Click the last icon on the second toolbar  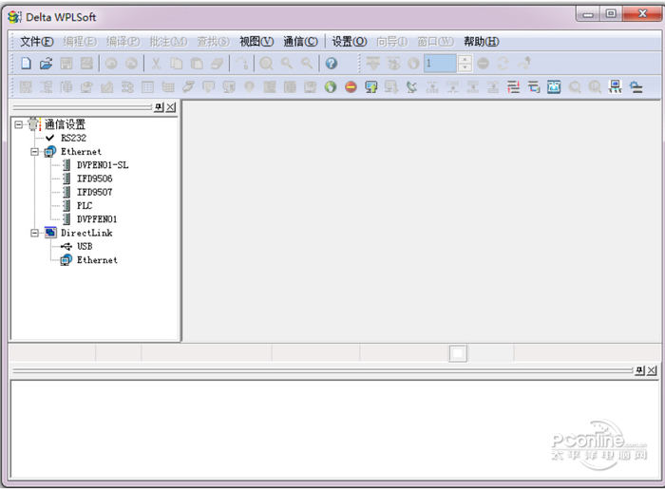tap(636, 87)
